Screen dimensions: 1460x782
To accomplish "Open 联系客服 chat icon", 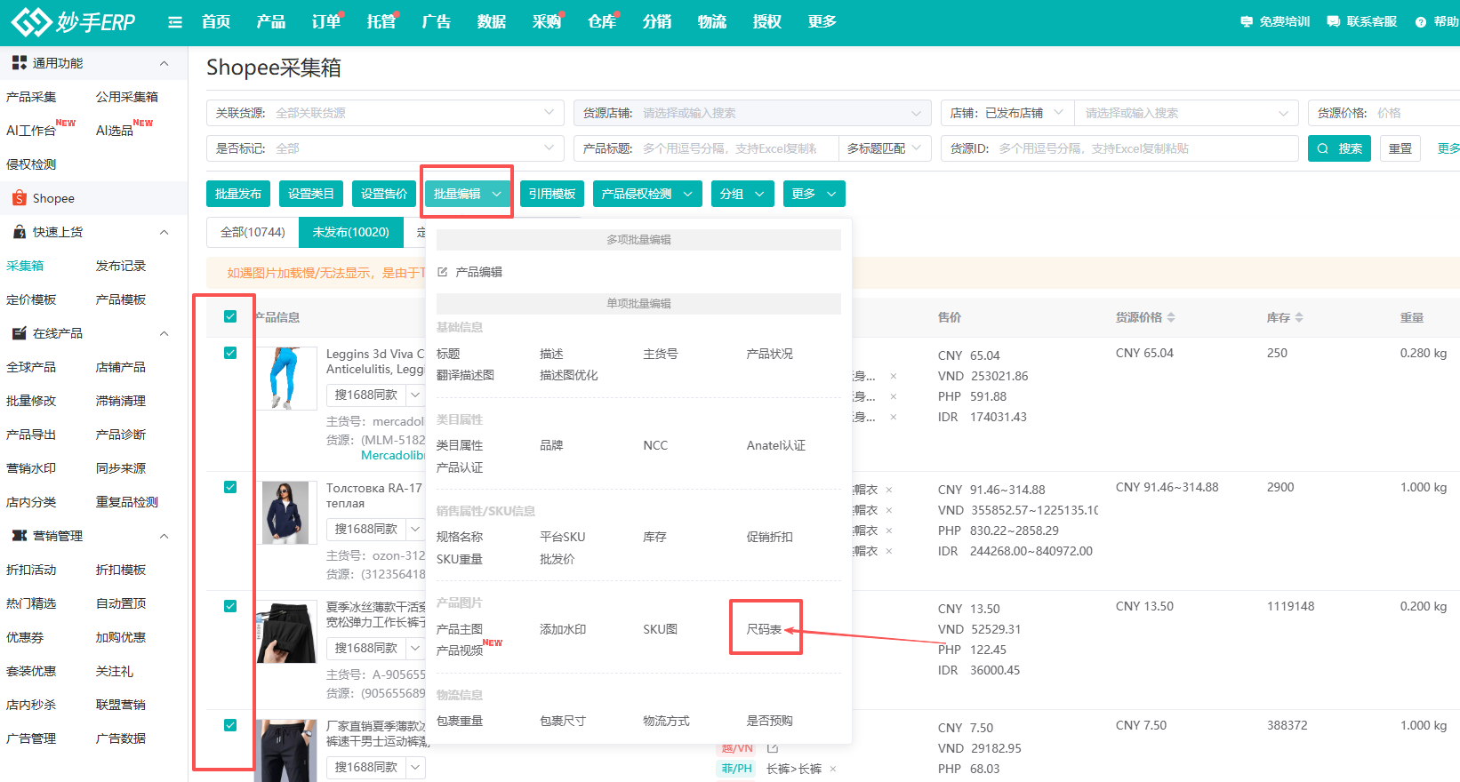I will tap(1334, 21).
